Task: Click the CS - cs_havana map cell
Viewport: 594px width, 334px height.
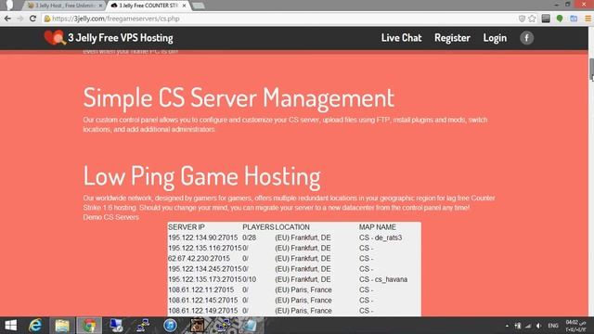Action: click(x=383, y=279)
